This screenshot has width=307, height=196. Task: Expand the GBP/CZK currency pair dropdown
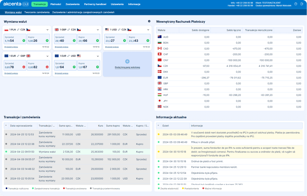pos(98,30)
